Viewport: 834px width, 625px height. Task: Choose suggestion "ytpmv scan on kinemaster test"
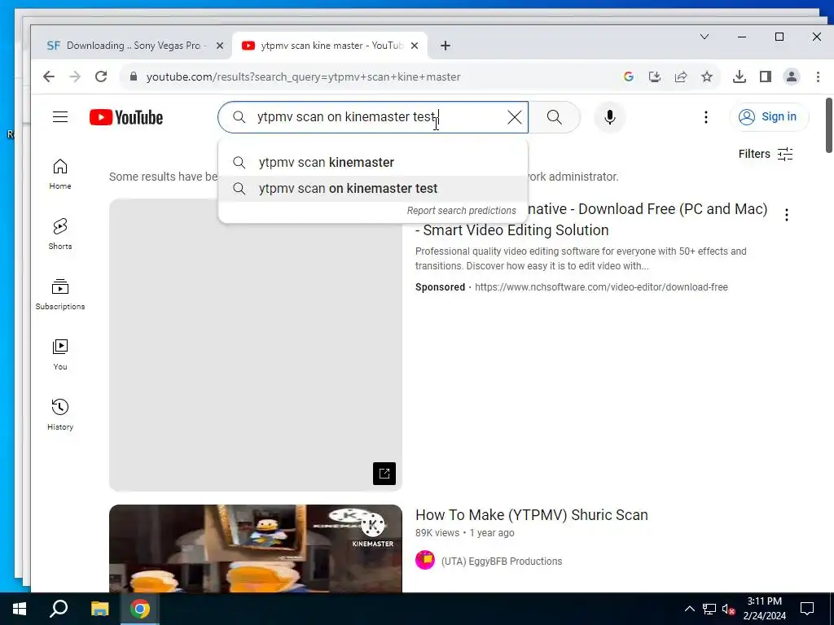[x=373, y=189]
